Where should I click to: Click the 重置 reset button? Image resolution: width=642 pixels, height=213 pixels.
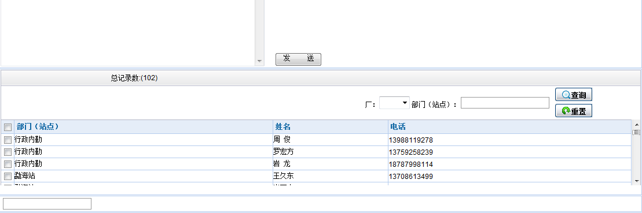(574, 111)
